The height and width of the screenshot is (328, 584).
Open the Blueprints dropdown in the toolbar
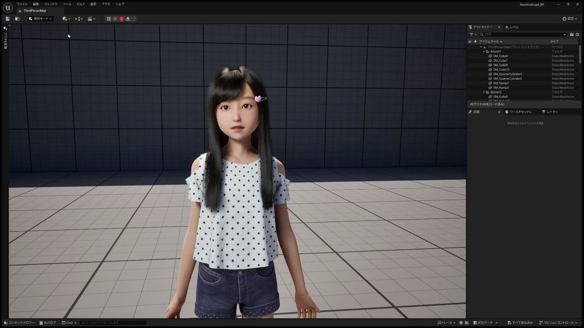[79, 19]
